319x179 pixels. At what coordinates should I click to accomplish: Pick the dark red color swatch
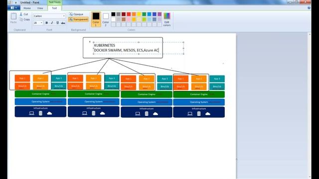124,14
